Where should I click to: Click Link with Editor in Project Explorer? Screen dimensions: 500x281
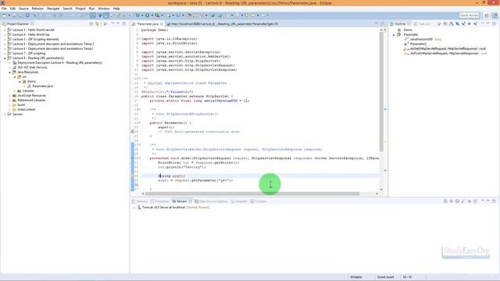[98, 24]
